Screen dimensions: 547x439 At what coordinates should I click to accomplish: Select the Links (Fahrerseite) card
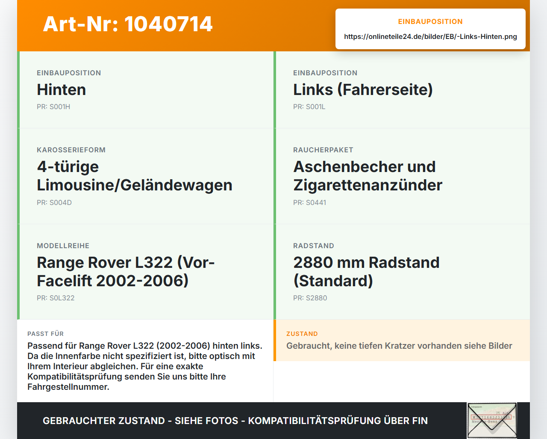(402, 90)
